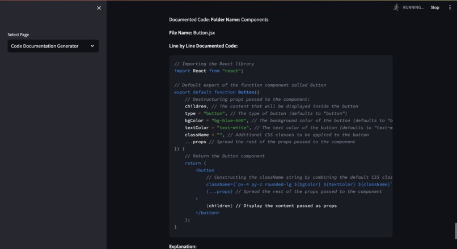Click '// Default export of the function component' comment
This screenshot has width=457, height=249.
click(x=250, y=85)
